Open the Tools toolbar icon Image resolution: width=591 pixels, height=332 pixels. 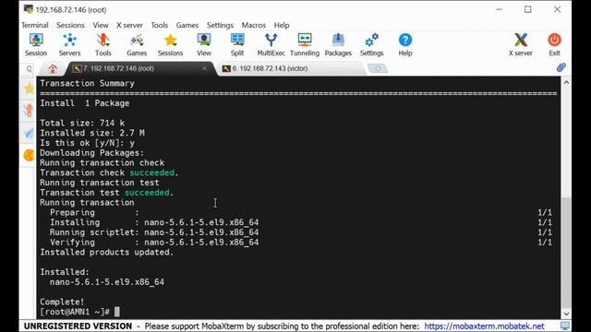click(103, 44)
